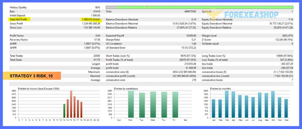Click the Friday bar in weekdays chart
This screenshot has width=302, height=129.
click(175, 105)
